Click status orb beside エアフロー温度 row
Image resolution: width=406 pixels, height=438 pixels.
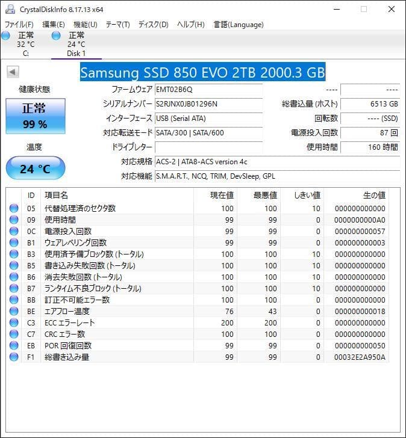pyautogui.click(x=14, y=312)
